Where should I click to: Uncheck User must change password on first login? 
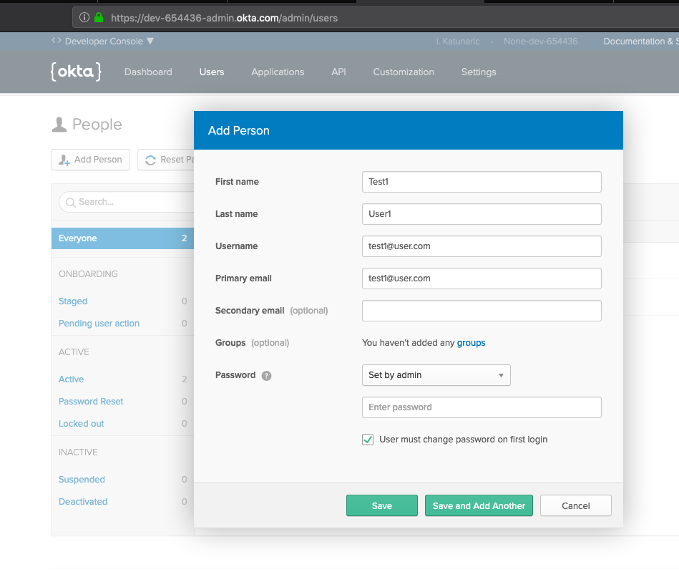click(367, 439)
